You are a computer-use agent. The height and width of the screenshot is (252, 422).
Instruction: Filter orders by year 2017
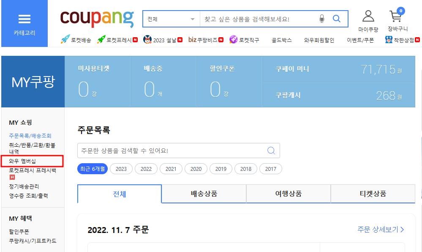[271, 169]
